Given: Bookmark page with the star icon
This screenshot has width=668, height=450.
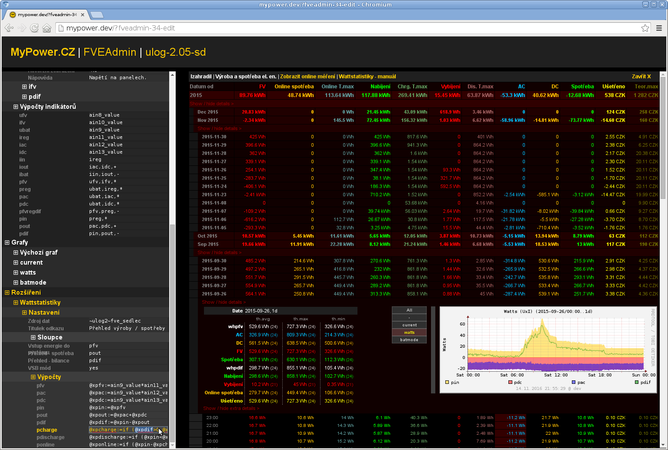Looking at the screenshot, I should pos(645,28).
